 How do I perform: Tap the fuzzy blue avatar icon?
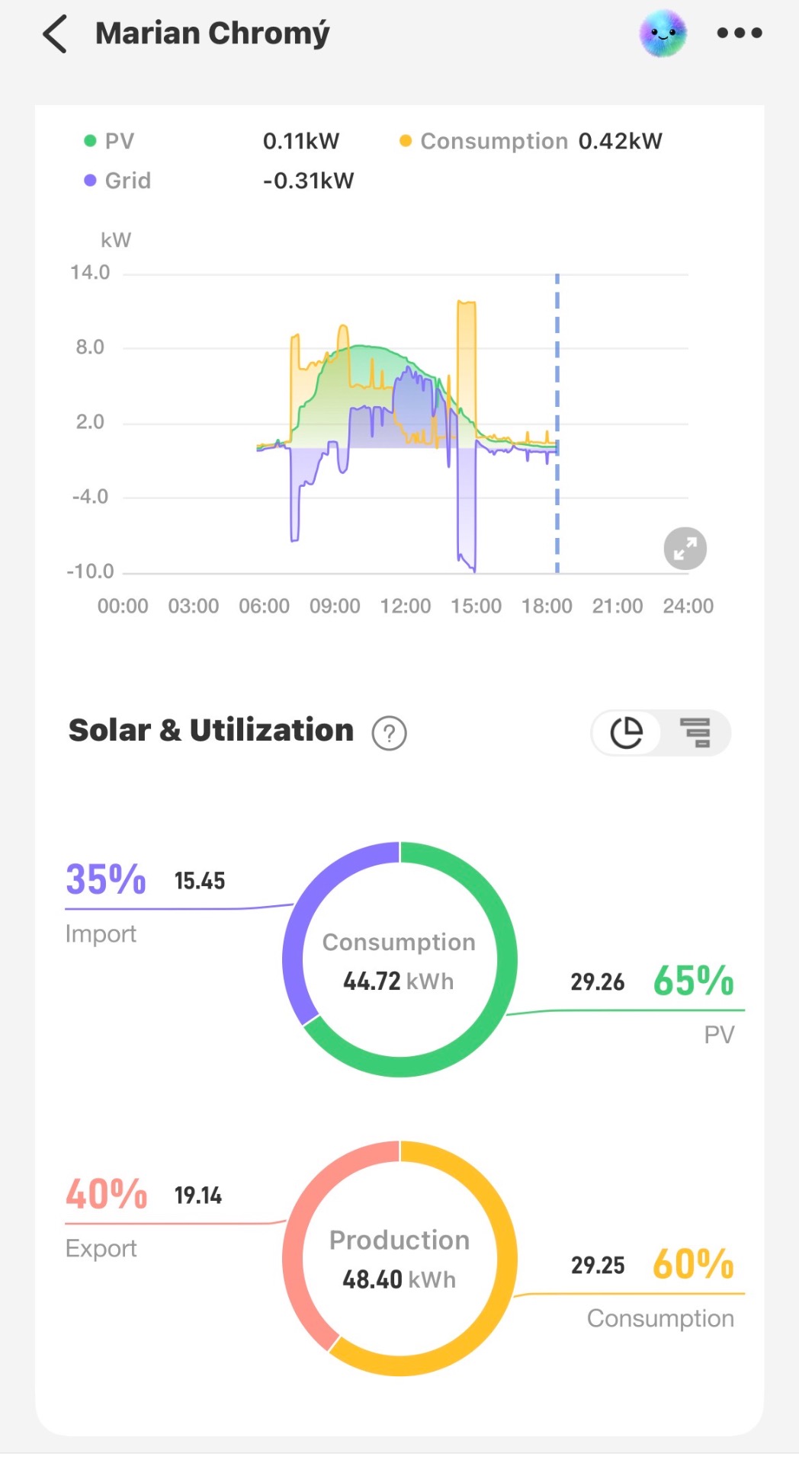point(663,34)
